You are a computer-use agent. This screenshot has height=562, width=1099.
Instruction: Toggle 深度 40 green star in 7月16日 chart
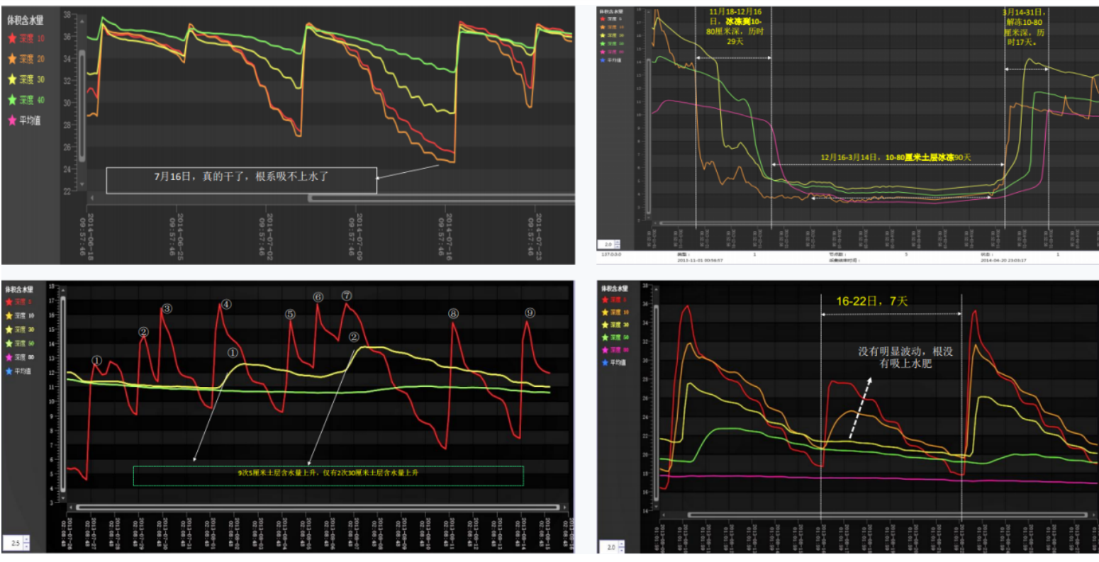click(11, 100)
